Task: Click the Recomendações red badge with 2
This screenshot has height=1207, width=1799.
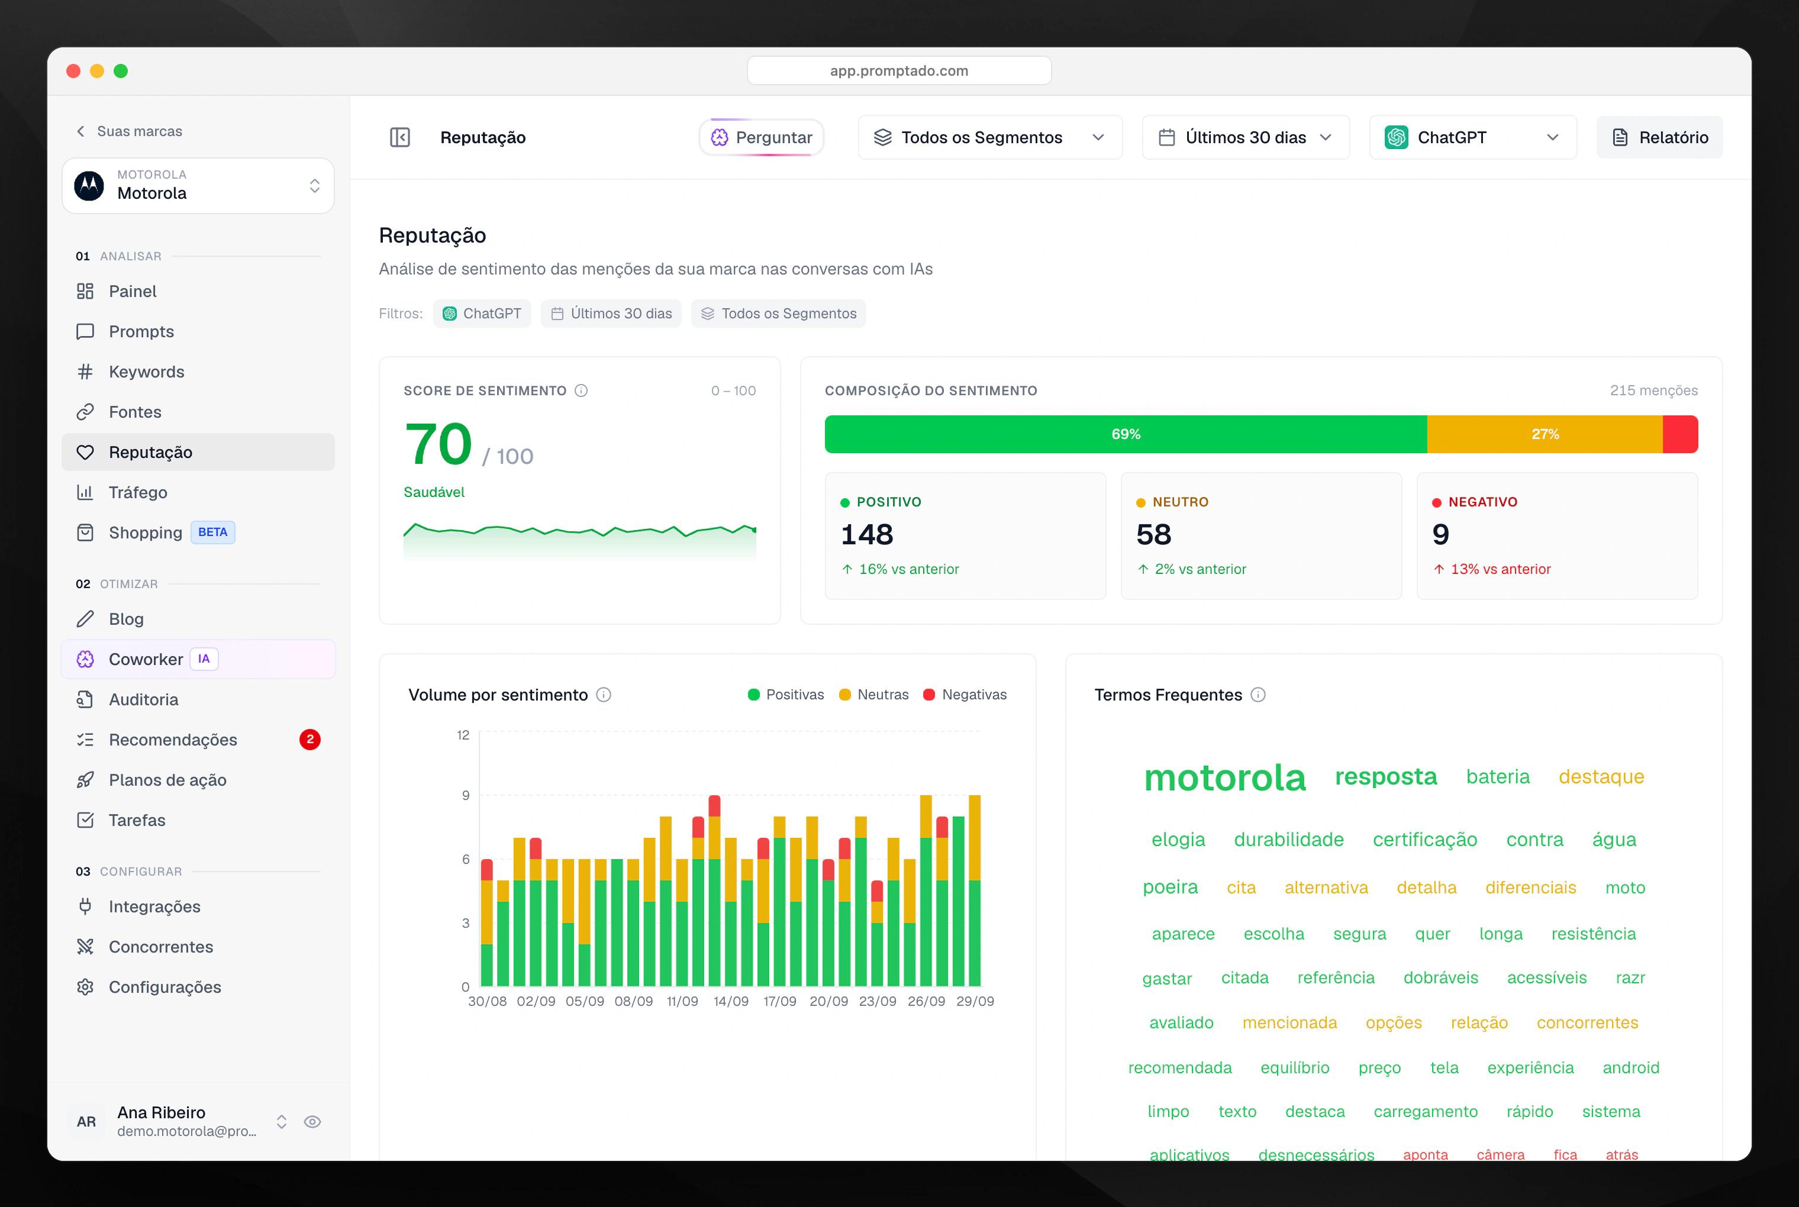Action: click(309, 740)
